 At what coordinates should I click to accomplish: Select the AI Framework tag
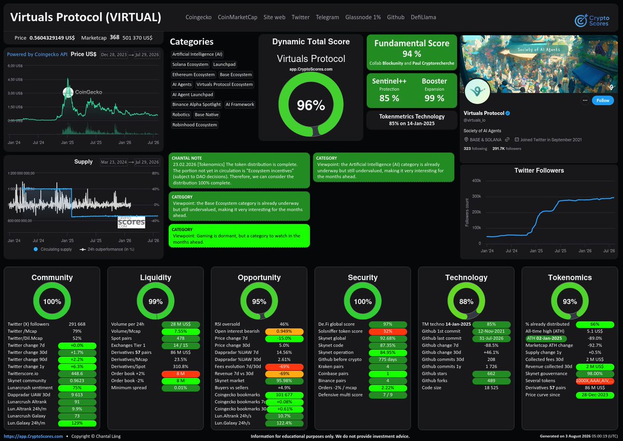(x=240, y=104)
